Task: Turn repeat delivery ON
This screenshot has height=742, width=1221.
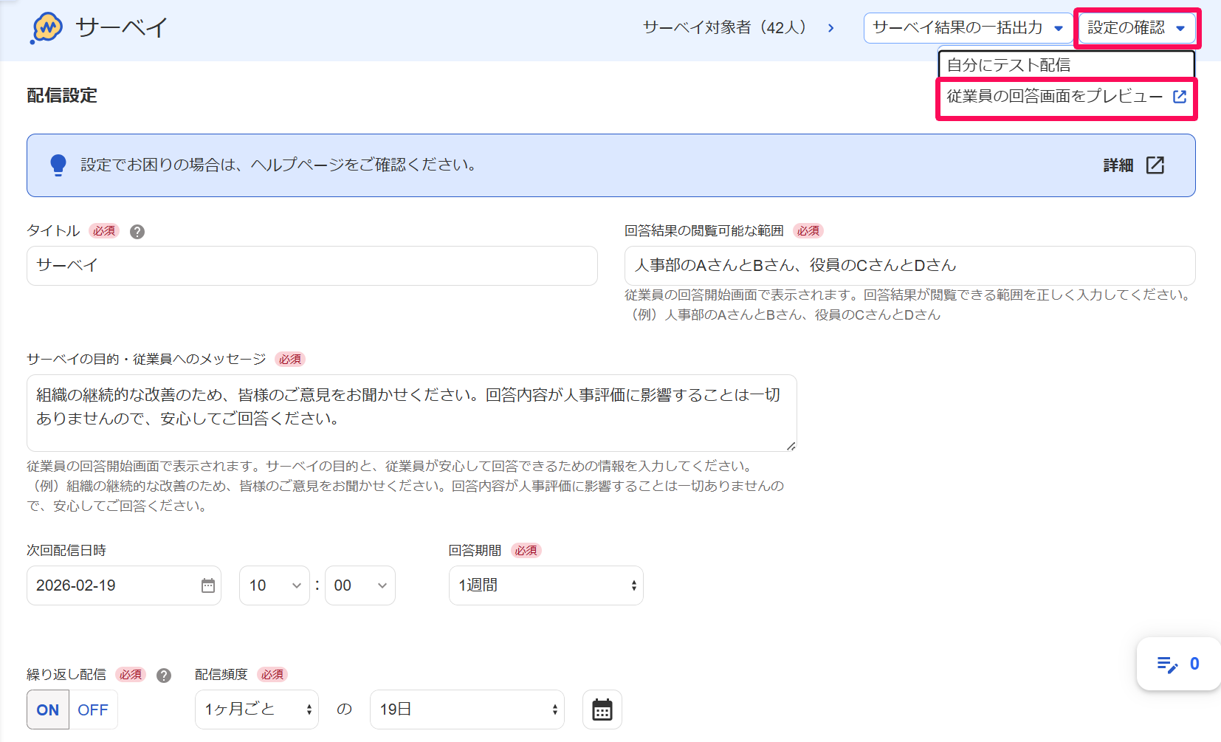Action: point(48,710)
